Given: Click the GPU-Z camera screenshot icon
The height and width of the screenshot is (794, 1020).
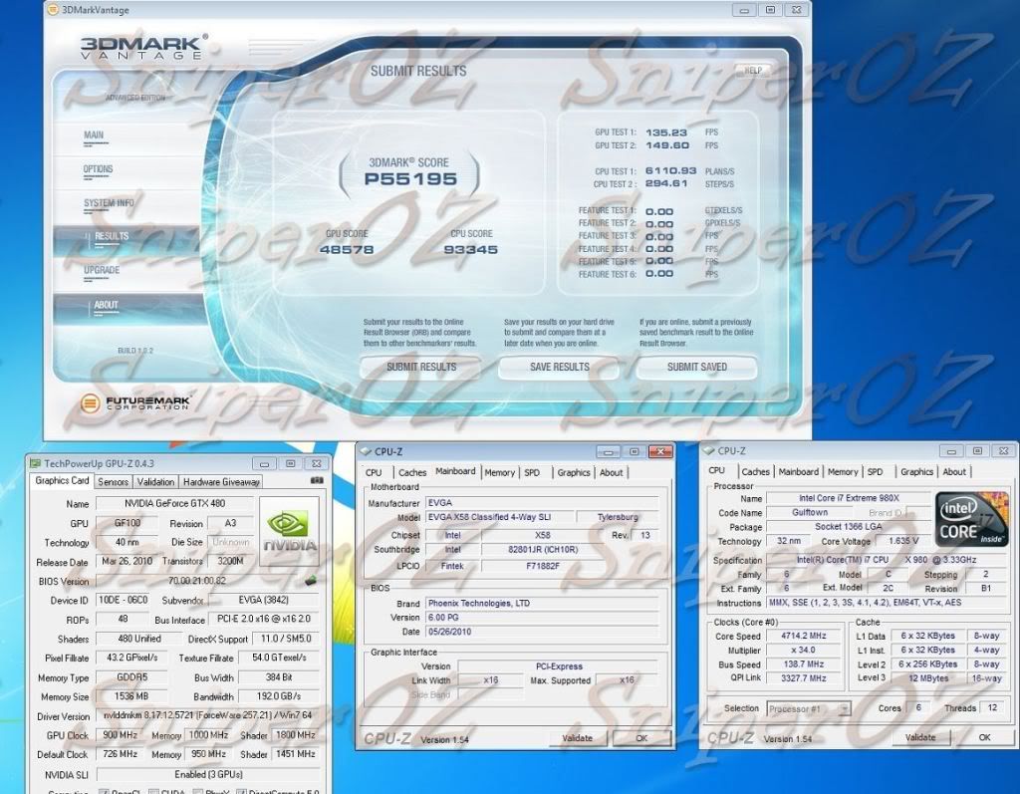Looking at the screenshot, I should [x=317, y=481].
